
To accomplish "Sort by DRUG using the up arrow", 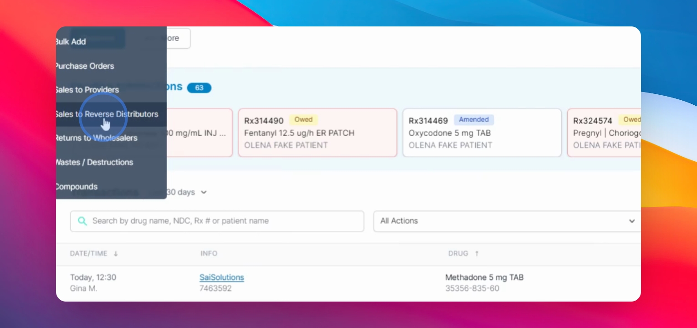I will pos(477,254).
